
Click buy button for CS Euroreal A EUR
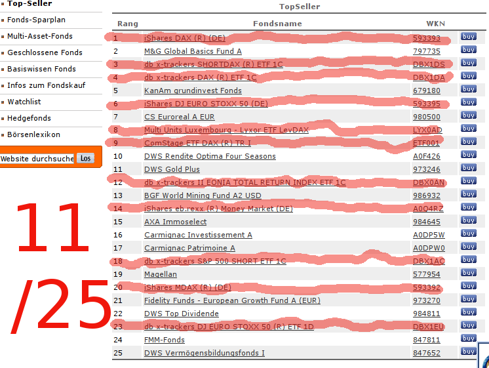pyautogui.click(x=469, y=115)
